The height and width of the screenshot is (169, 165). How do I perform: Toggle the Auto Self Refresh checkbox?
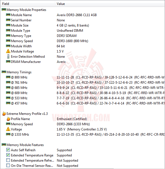(8, 150)
